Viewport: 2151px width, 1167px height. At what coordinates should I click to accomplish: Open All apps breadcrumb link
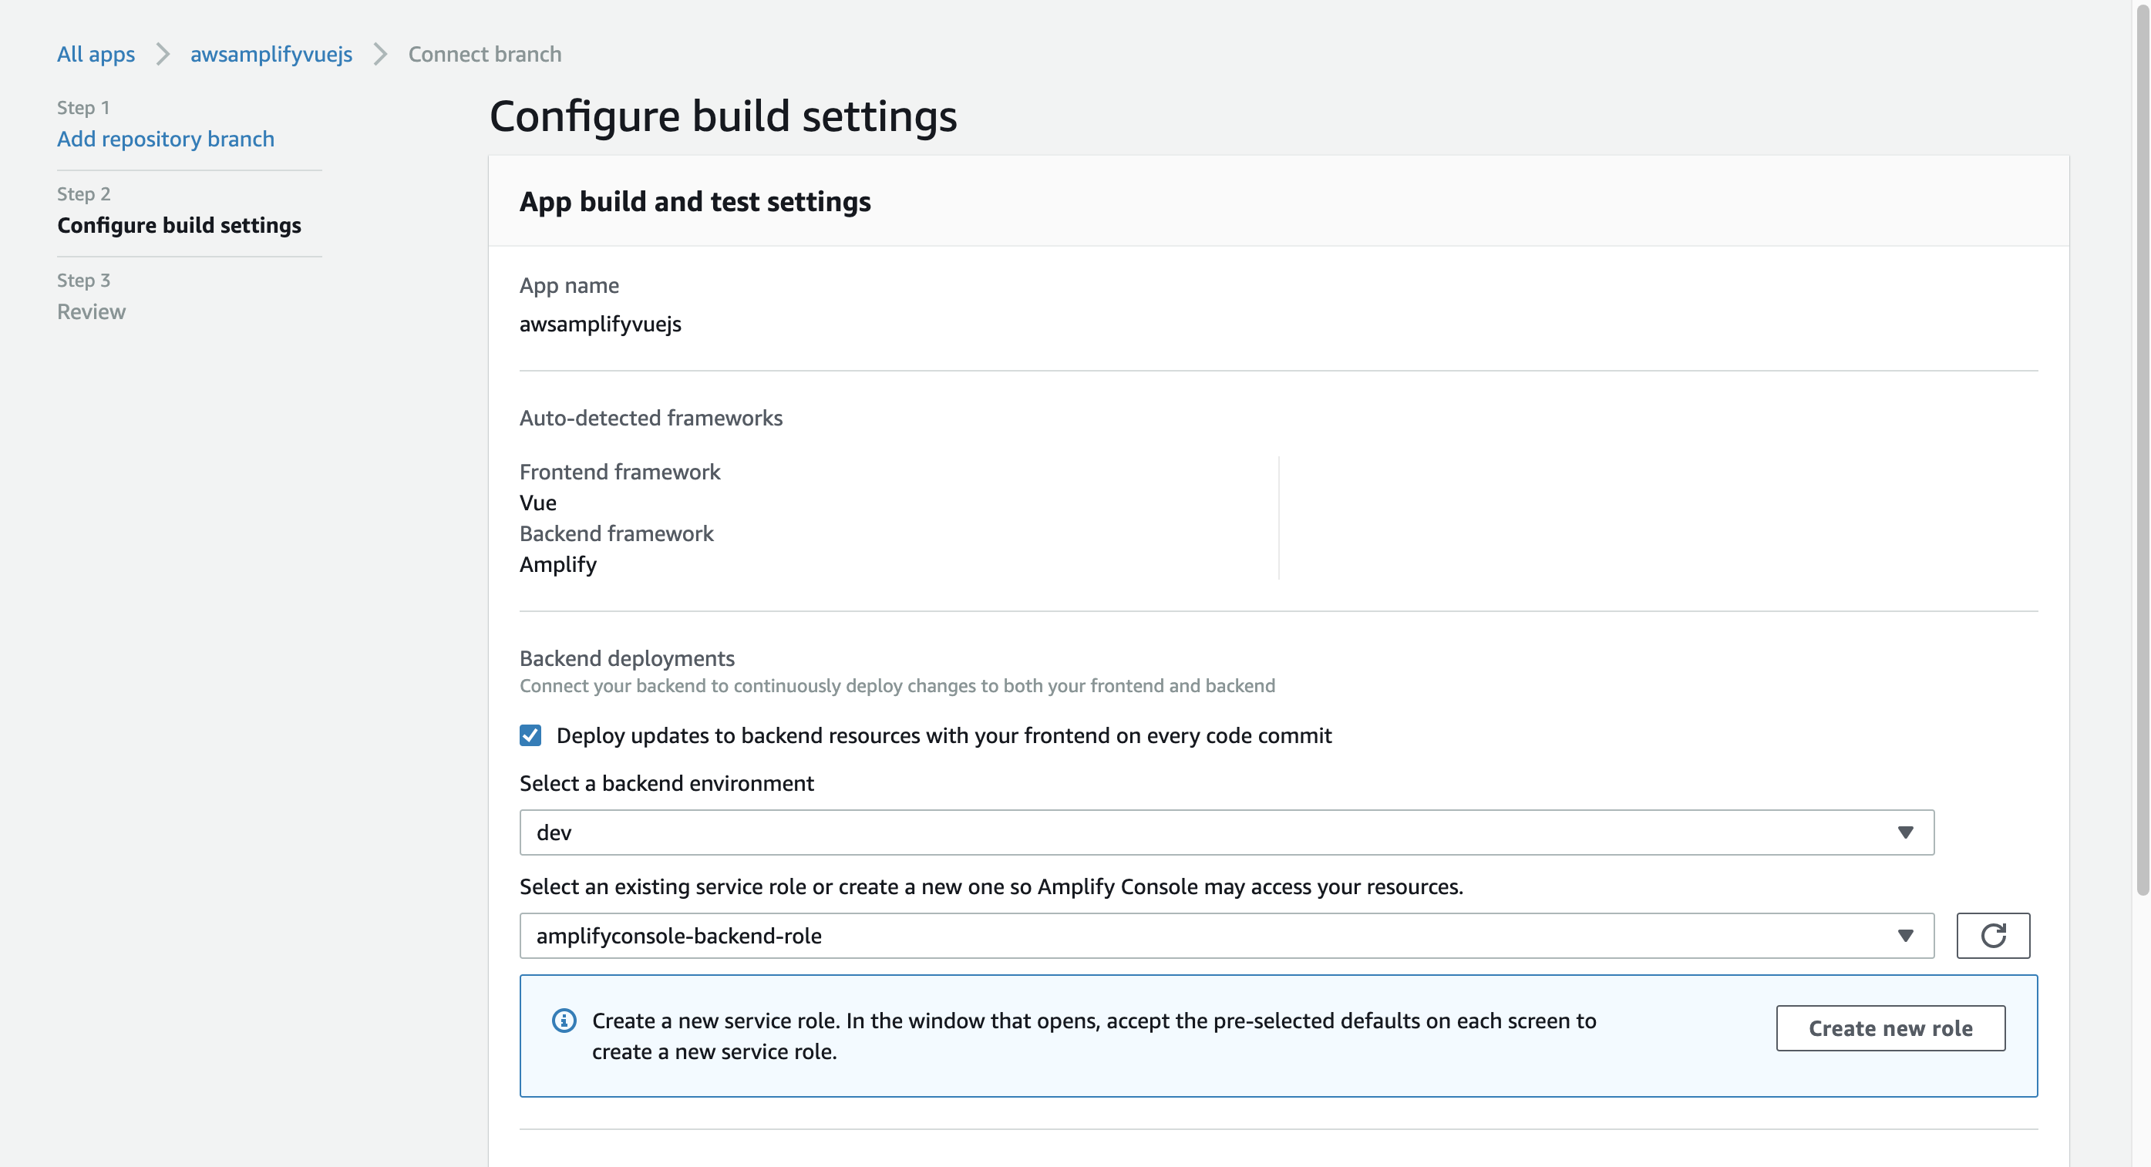coord(95,54)
